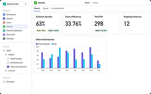151x94 pixels.
Task: Click the Feature Request legend swatch
Action: [37, 44]
